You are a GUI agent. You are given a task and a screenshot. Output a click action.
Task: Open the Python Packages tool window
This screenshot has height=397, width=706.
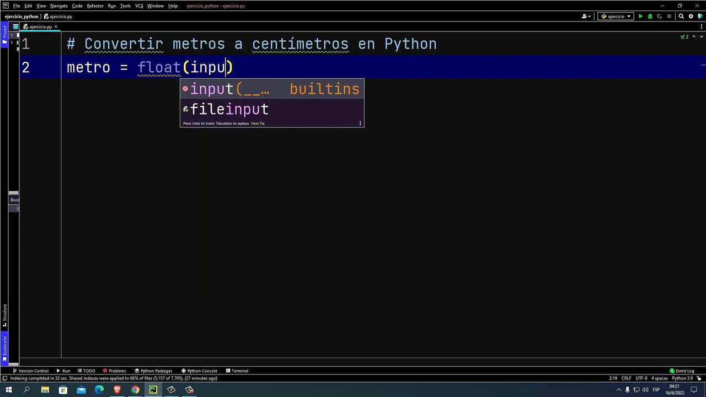(x=154, y=371)
